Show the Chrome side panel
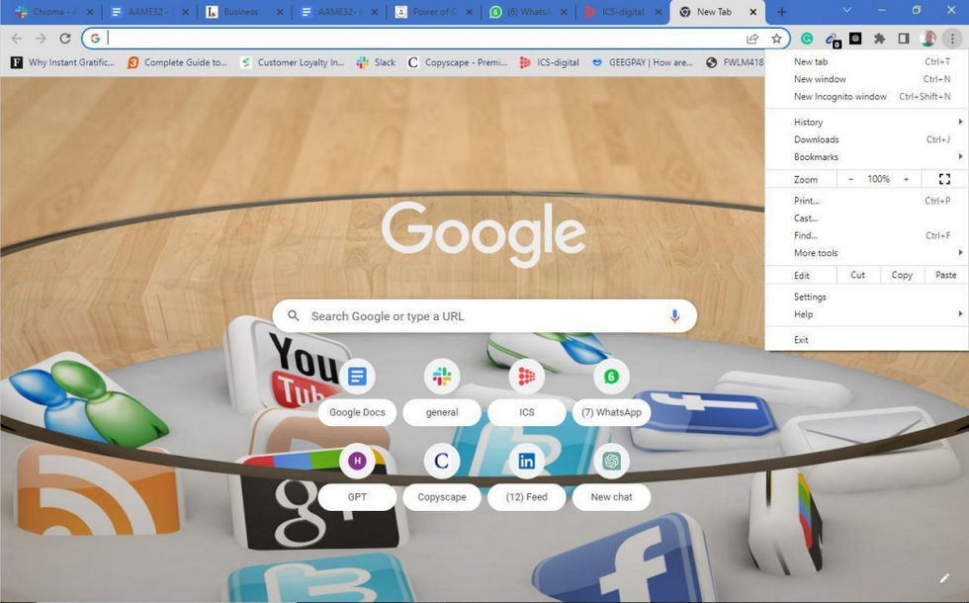The height and width of the screenshot is (603, 969). (x=904, y=39)
